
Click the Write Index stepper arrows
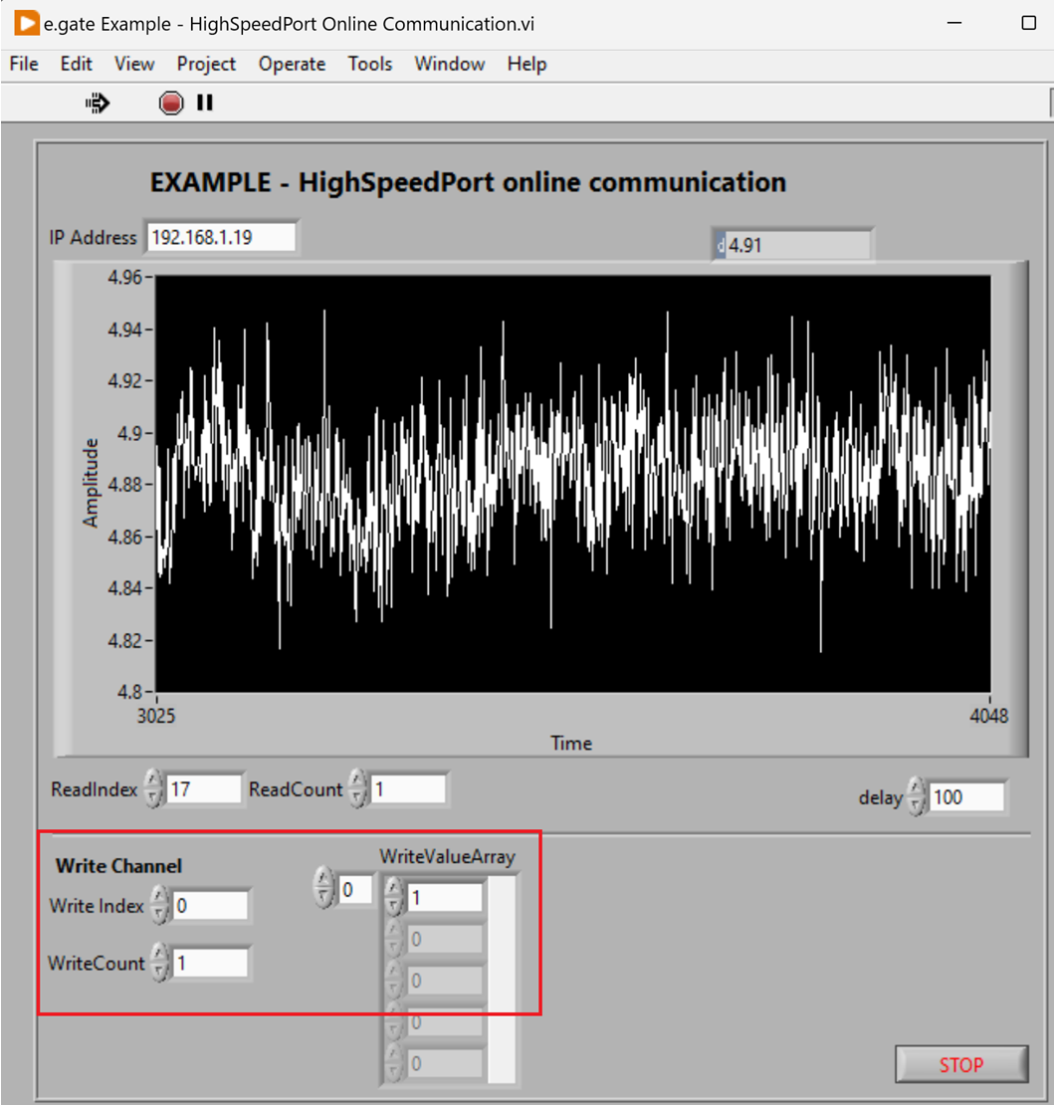pos(159,906)
